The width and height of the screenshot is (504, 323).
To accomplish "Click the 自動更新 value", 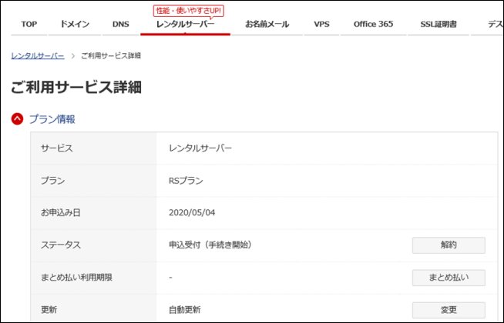I will (x=184, y=310).
